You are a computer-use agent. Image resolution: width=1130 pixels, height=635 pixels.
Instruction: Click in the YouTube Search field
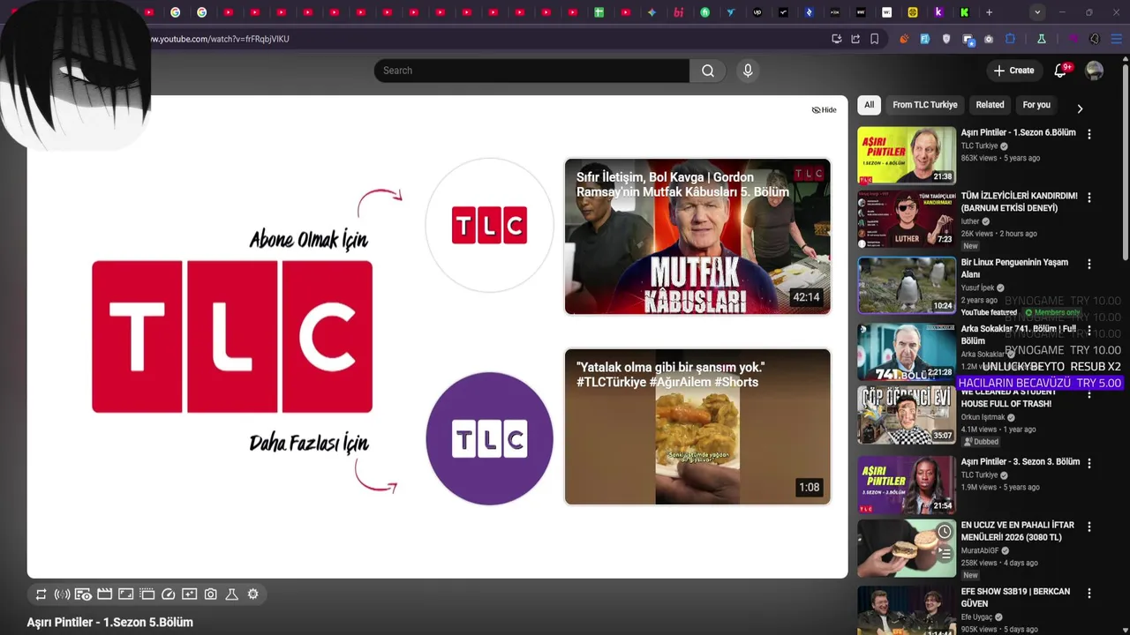531,71
